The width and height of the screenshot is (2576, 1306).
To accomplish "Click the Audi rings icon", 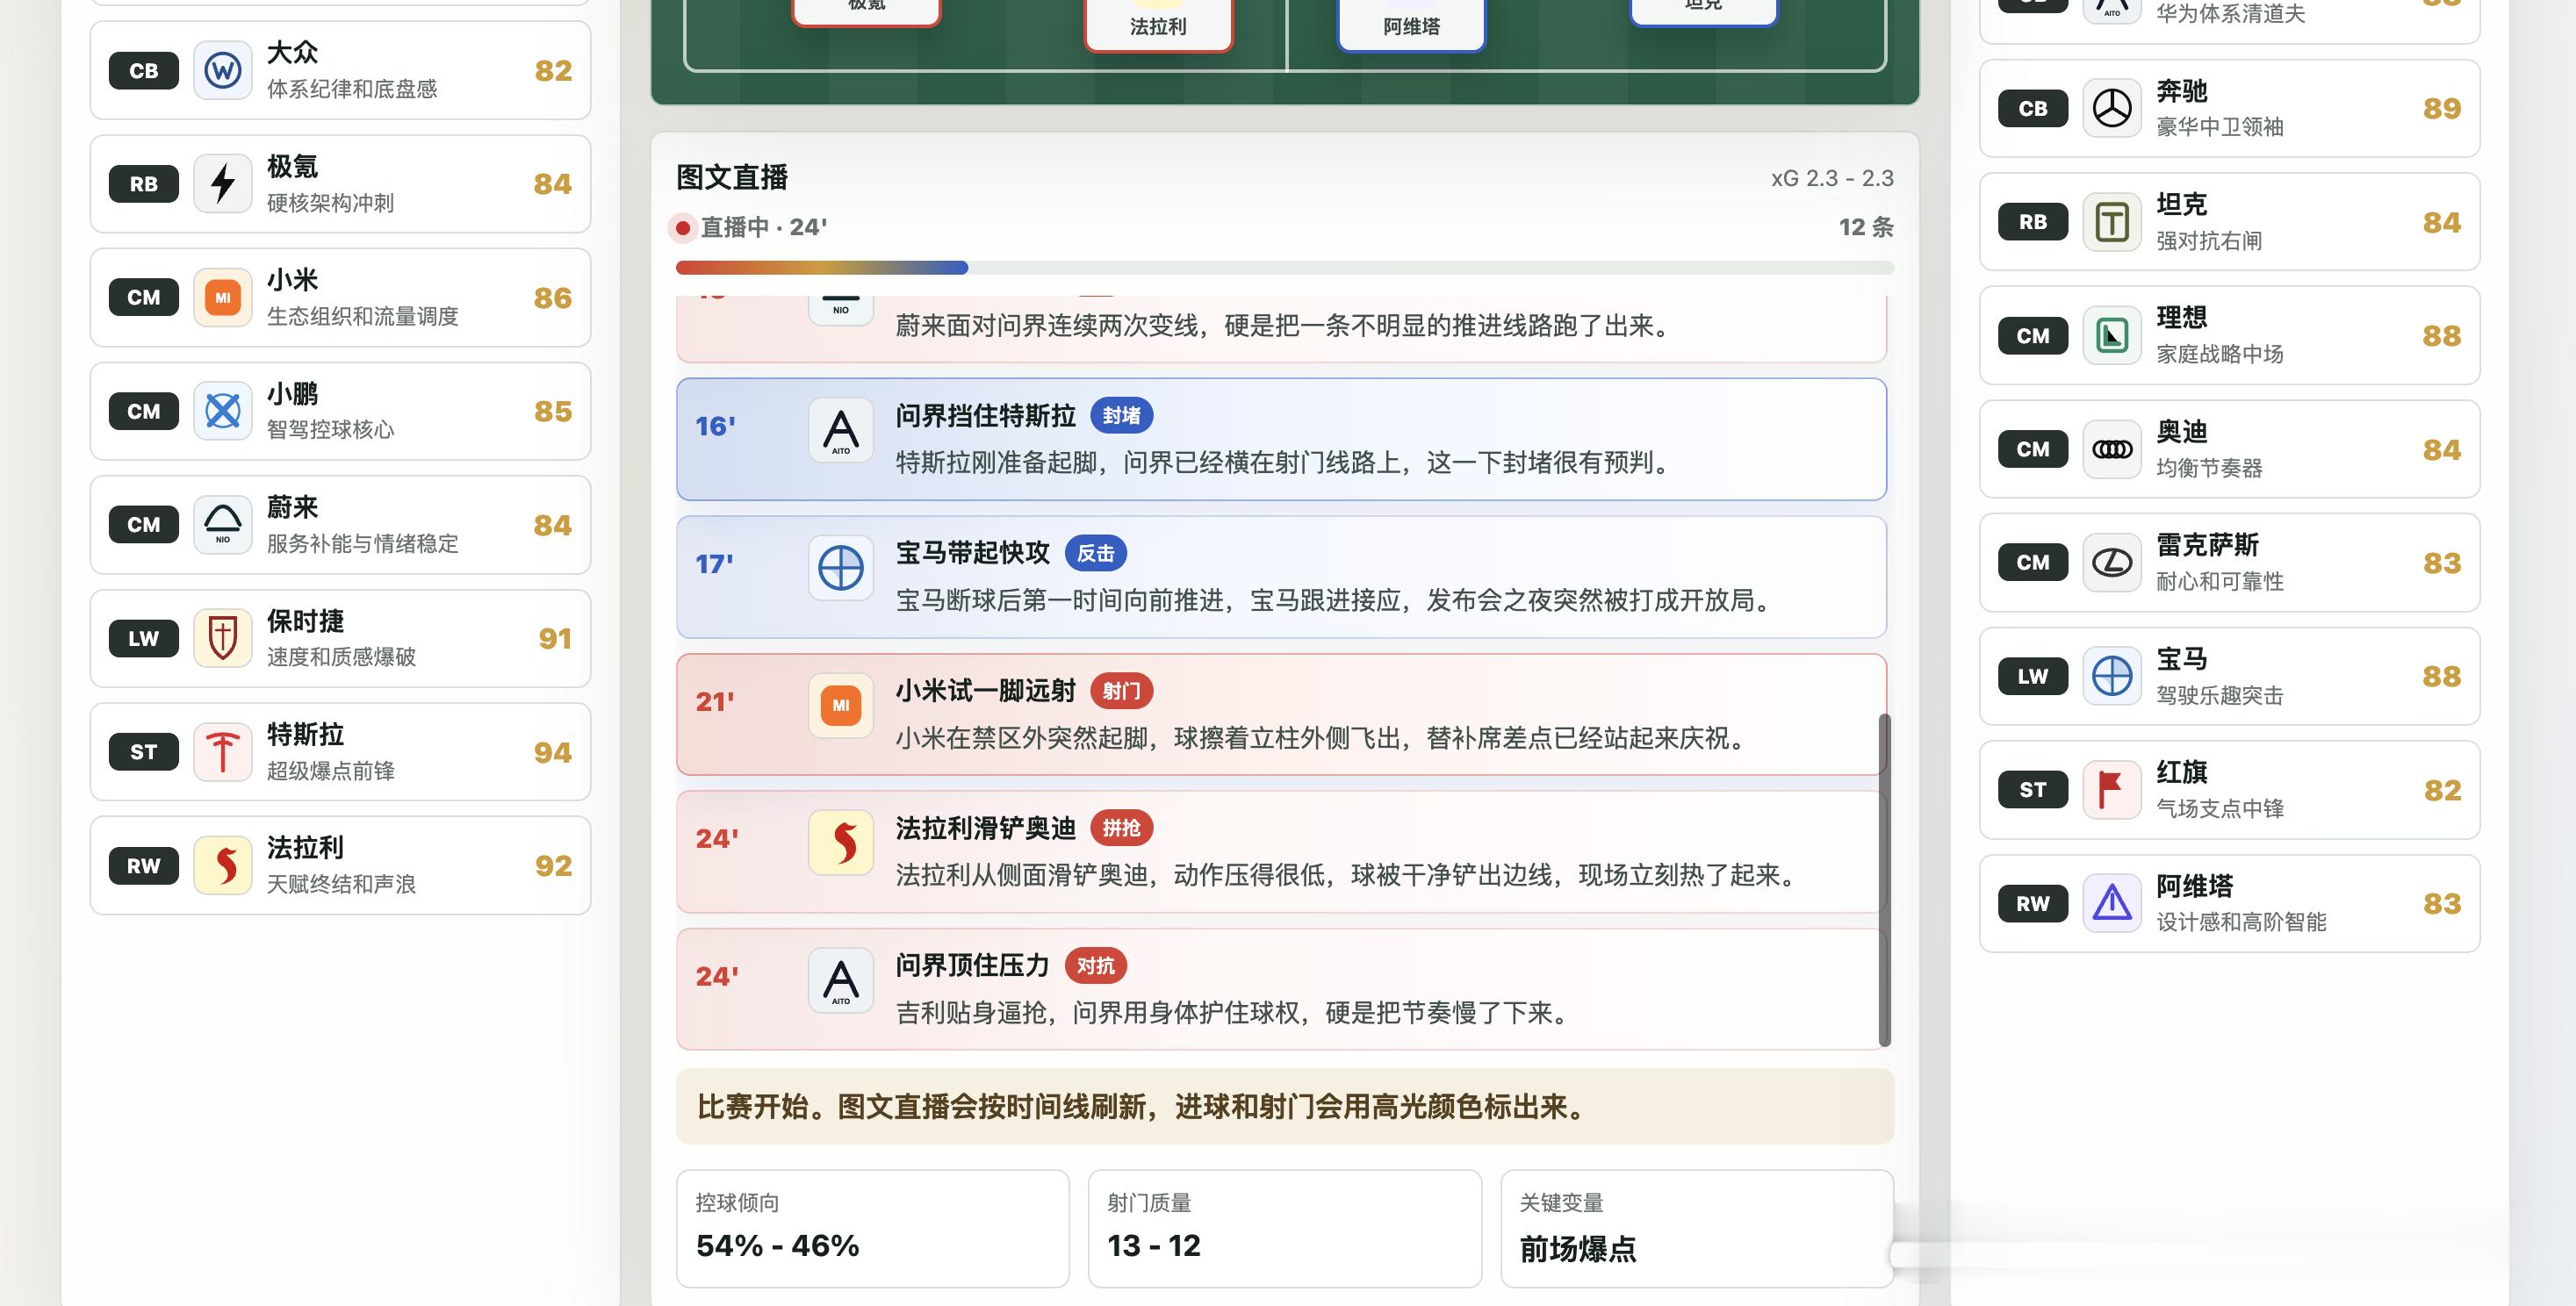I will tap(2112, 449).
